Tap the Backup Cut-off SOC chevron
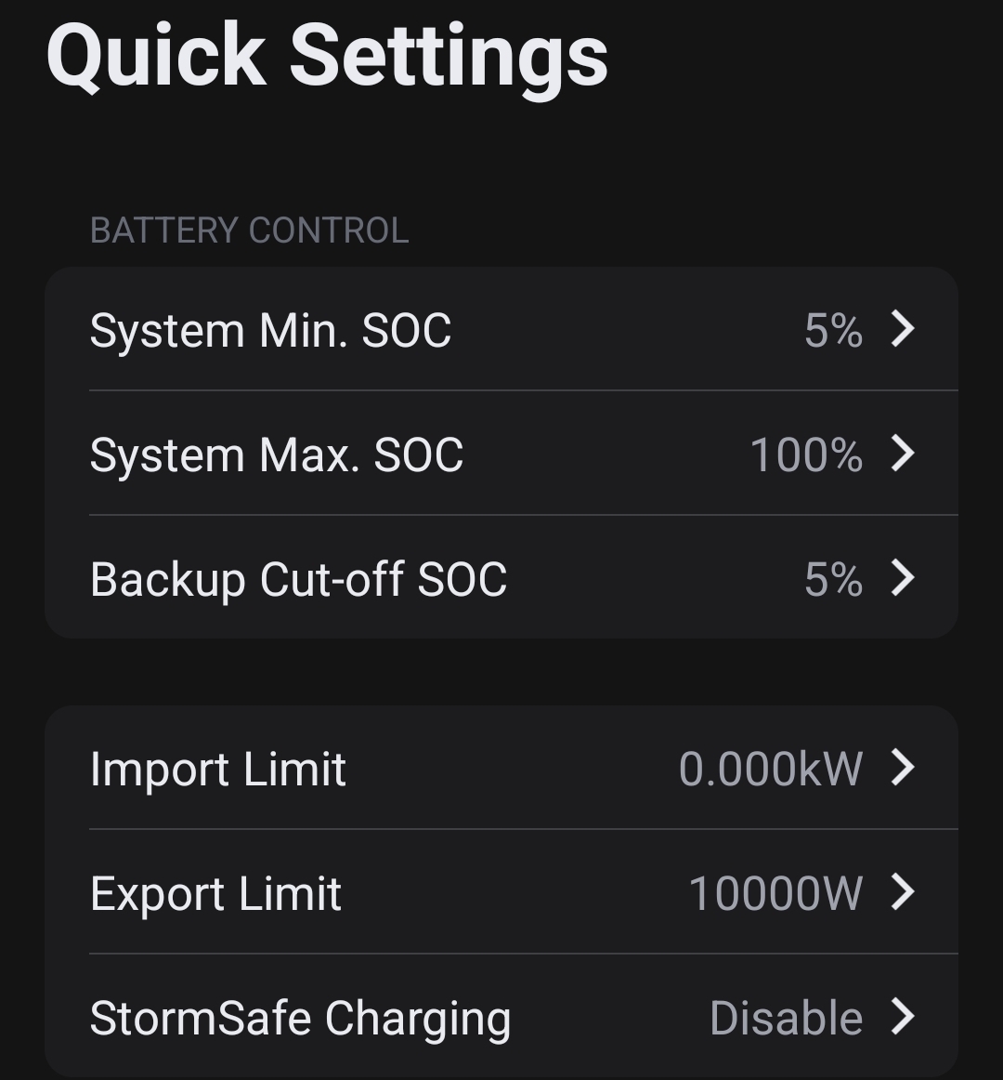The height and width of the screenshot is (1080, 1003). (x=903, y=578)
